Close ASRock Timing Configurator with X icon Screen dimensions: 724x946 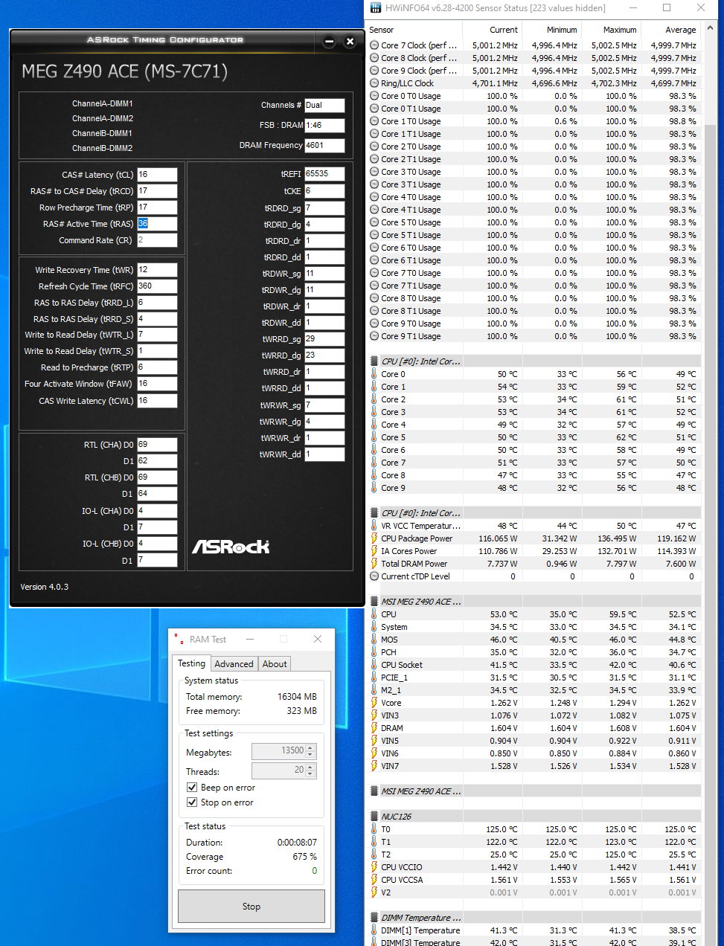350,42
